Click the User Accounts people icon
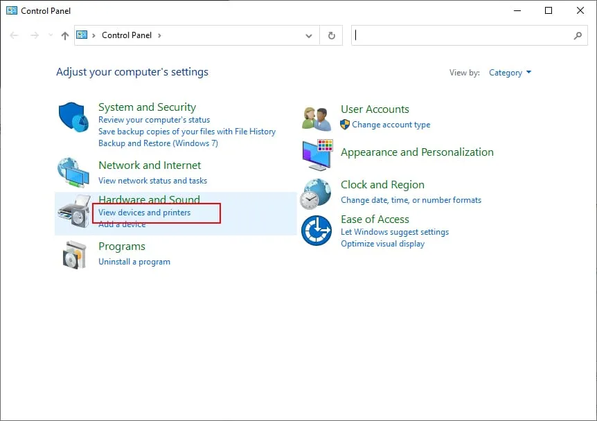 point(317,118)
